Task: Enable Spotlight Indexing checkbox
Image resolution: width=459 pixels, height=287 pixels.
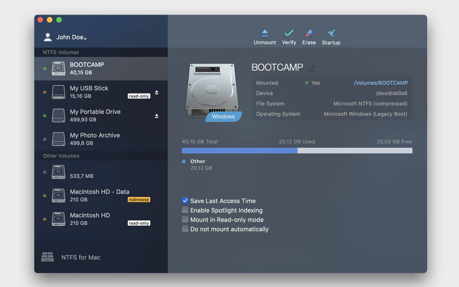Action: click(x=185, y=210)
